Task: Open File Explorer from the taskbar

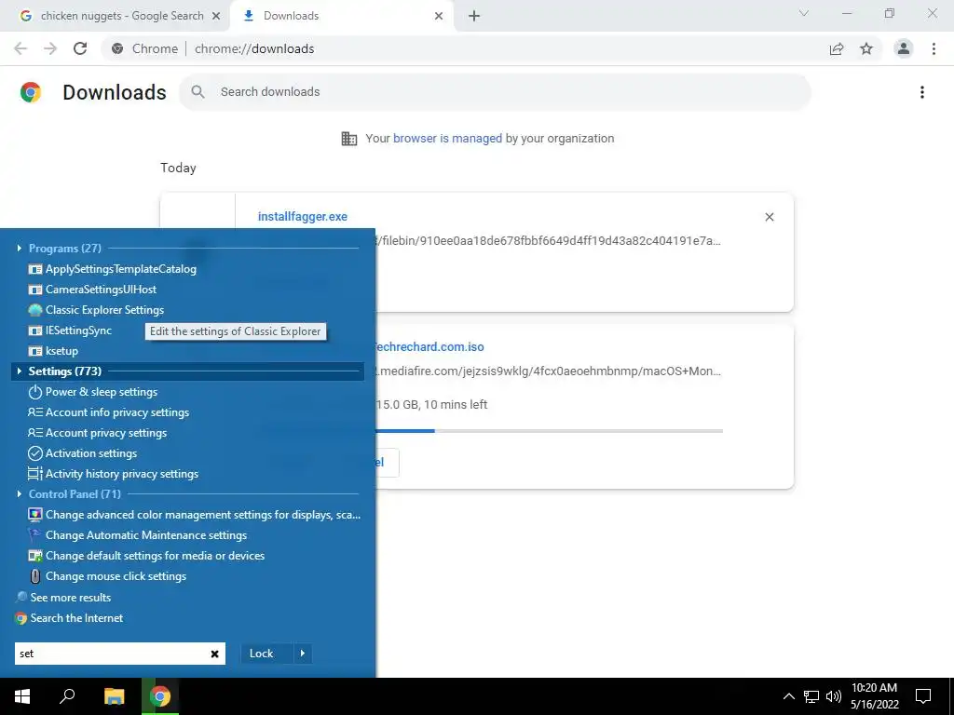Action: pyautogui.click(x=114, y=696)
